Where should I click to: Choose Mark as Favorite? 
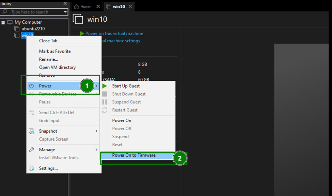coord(55,51)
